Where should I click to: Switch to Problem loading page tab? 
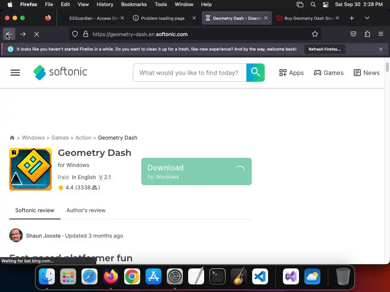click(162, 18)
